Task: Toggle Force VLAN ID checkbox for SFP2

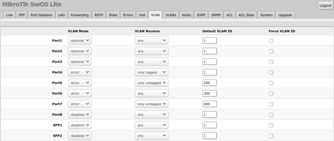Action: pyautogui.click(x=271, y=136)
